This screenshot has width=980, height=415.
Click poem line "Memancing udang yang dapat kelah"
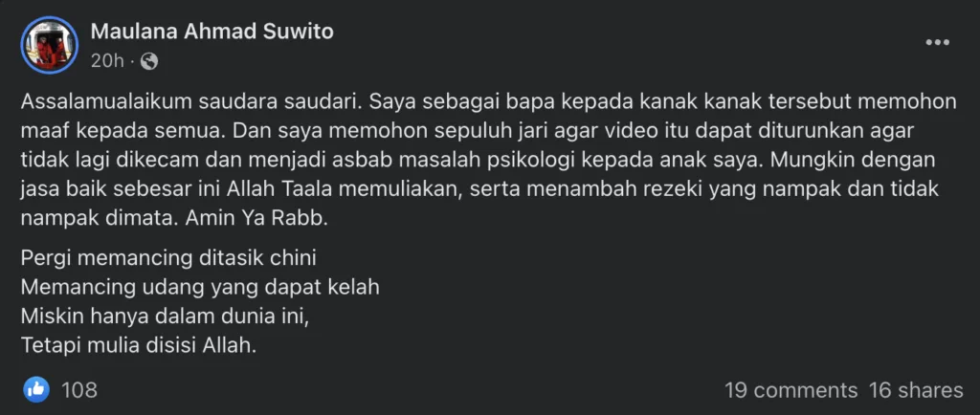pos(200,287)
